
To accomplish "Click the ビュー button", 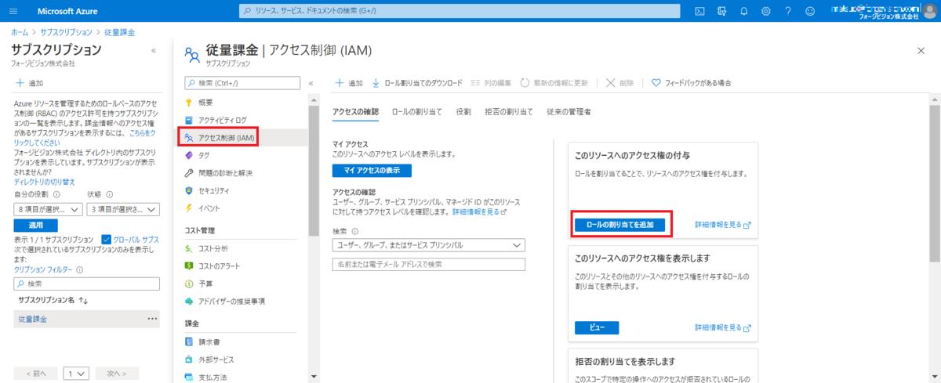I will click(x=597, y=328).
